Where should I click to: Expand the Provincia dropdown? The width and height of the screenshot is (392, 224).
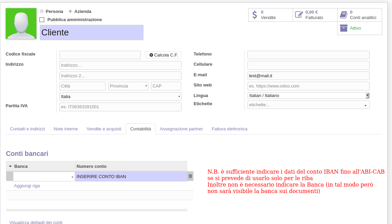point(146,86)
